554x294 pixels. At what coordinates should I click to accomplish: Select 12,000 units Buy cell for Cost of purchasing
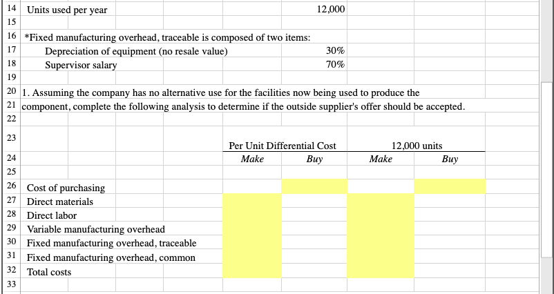tap(450, 186)
